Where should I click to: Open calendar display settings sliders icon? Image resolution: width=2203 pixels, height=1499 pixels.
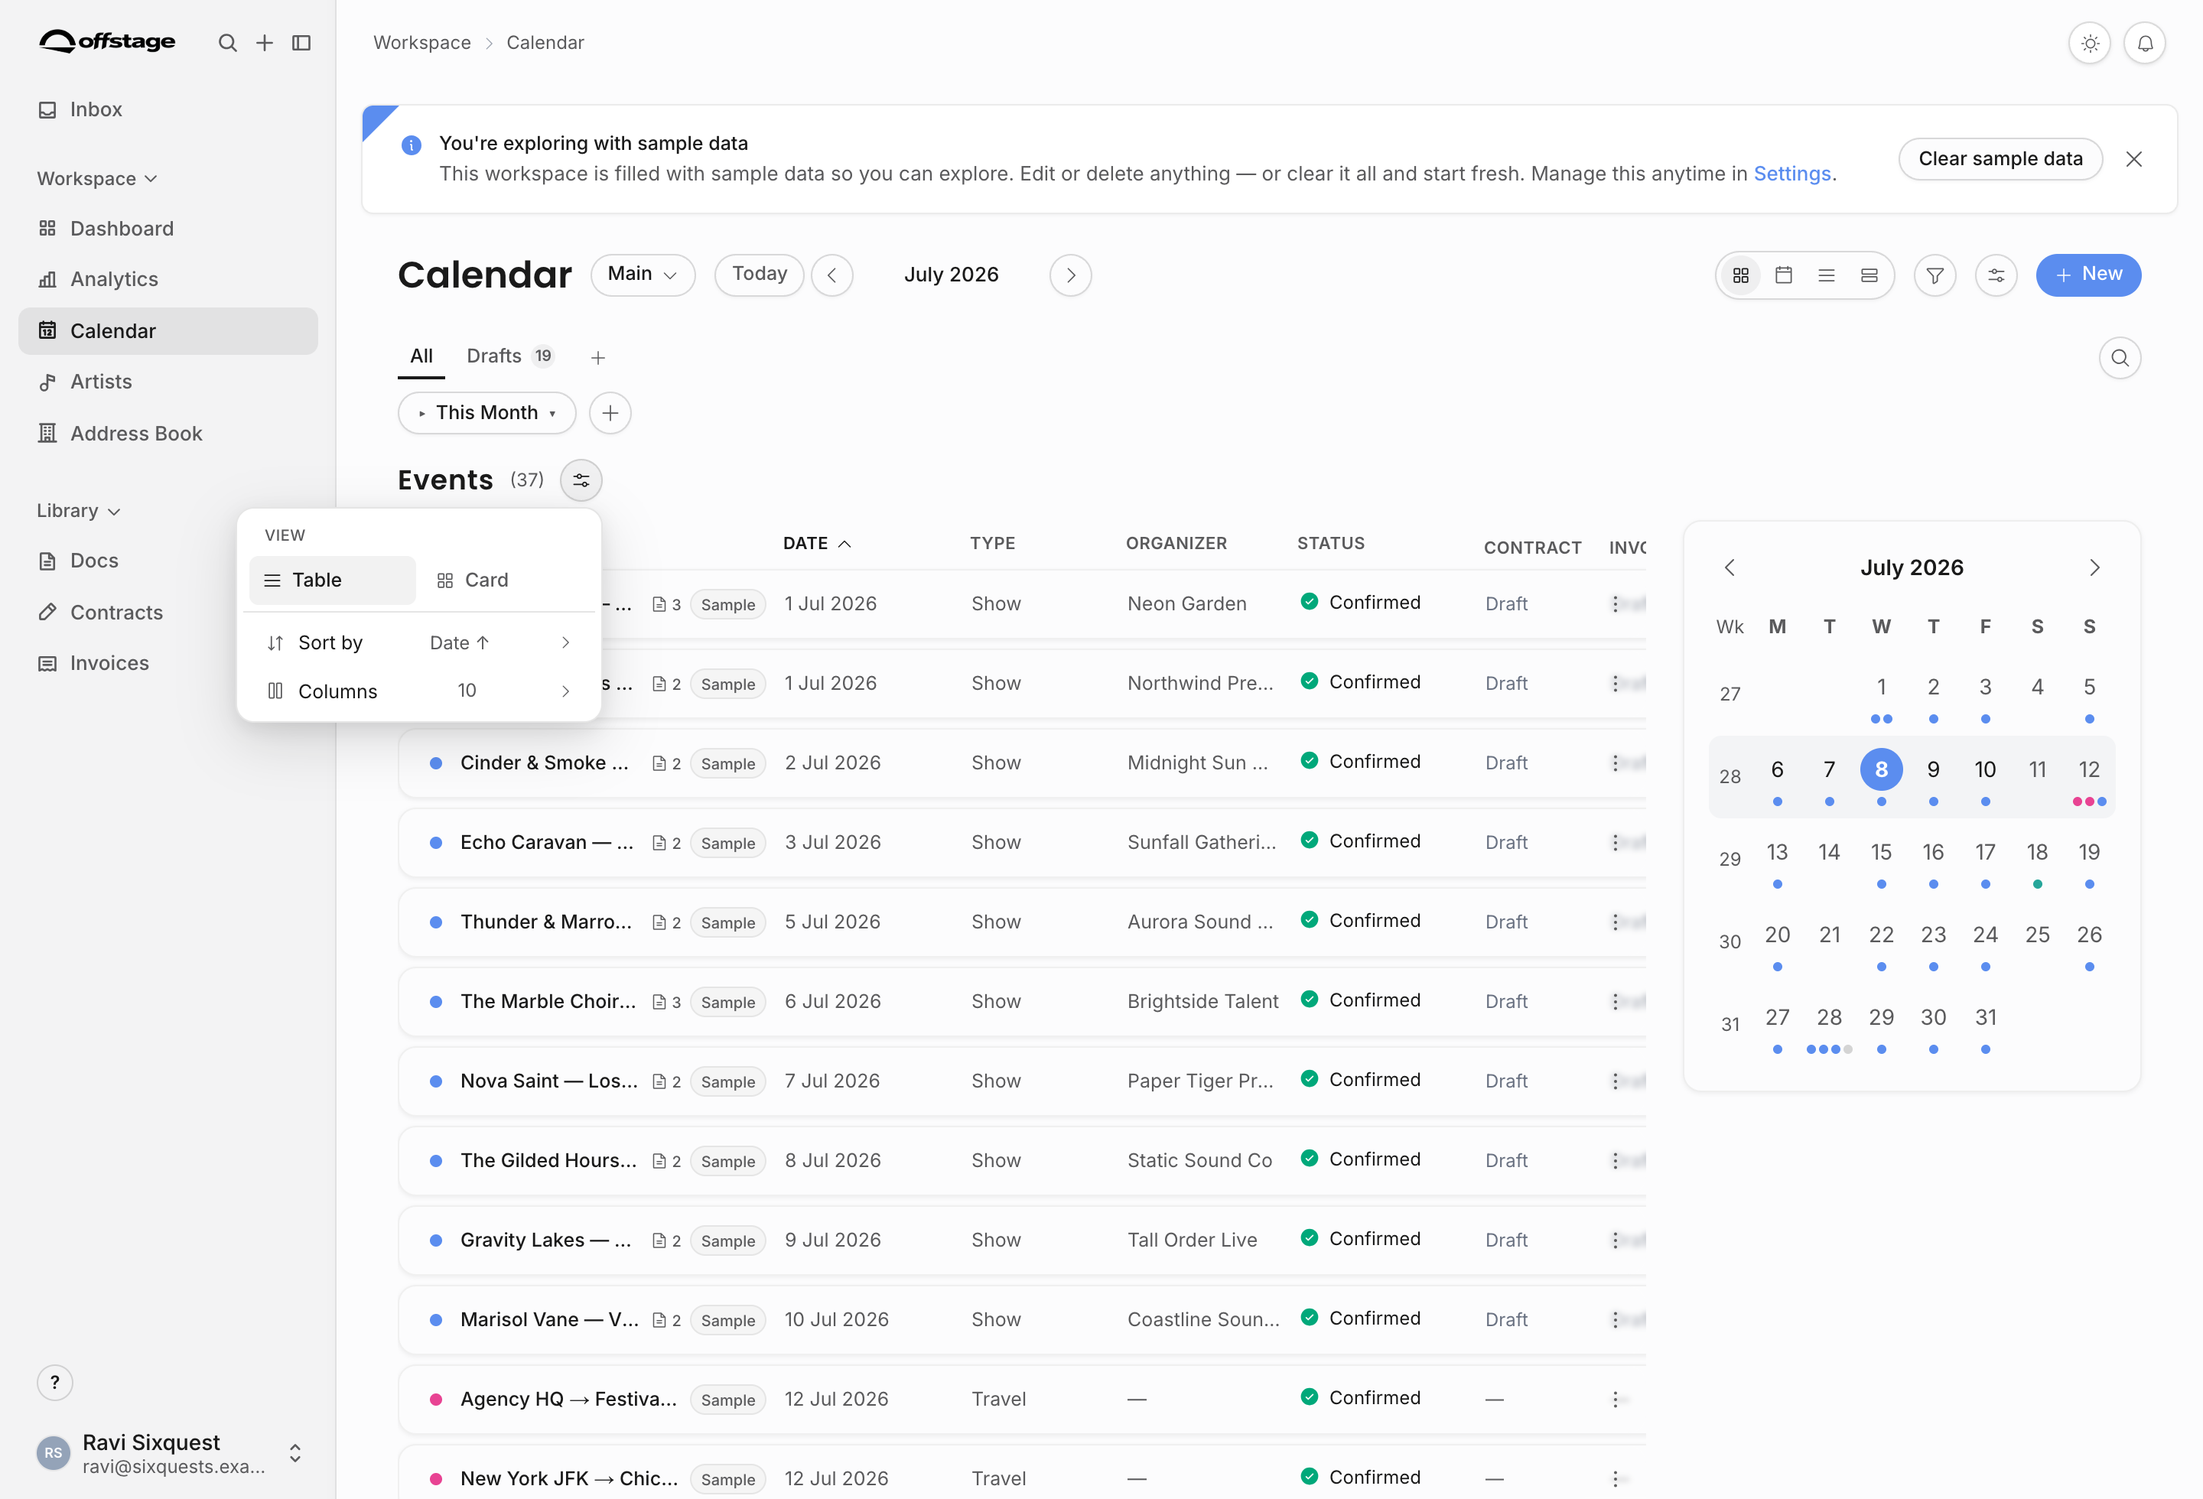pos(1996,275)
